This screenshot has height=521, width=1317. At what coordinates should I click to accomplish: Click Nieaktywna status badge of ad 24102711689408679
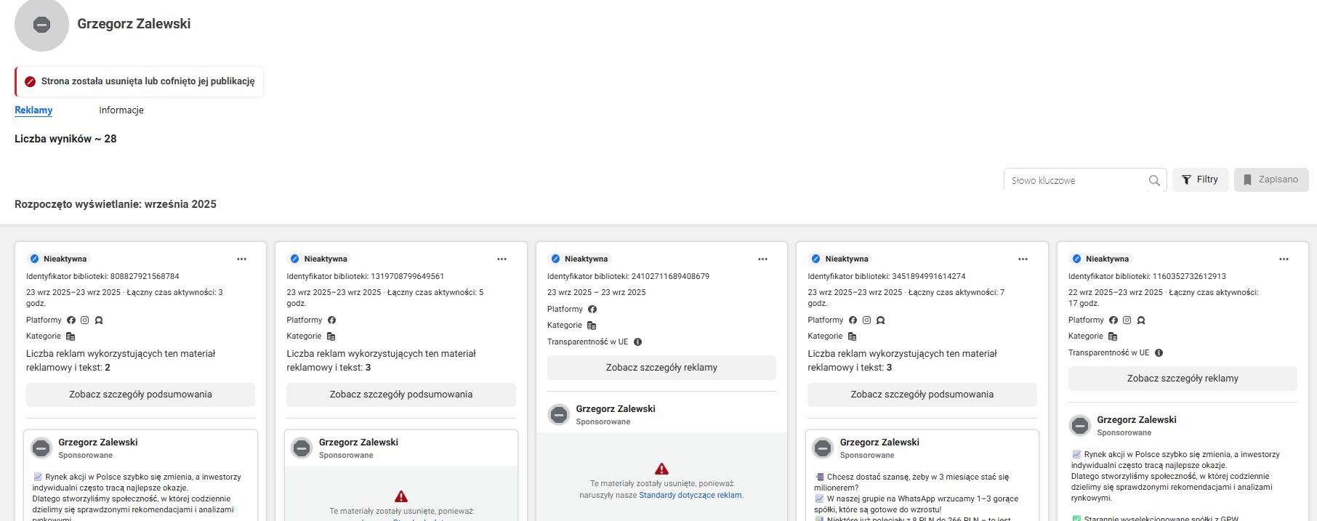click(x=580, y=259)
